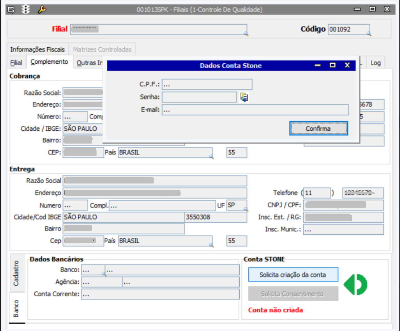Click CNPJ / CPF field

tap(344, 205)
